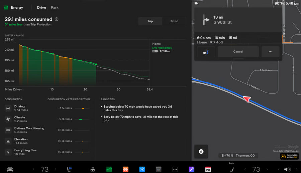
Task: Open the Energy app icon in dock
Action: coord(109,169)
